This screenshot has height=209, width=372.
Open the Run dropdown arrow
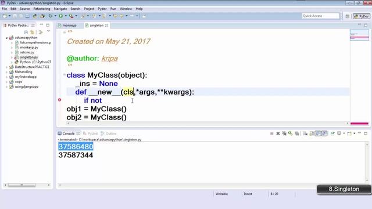point(66,16)
